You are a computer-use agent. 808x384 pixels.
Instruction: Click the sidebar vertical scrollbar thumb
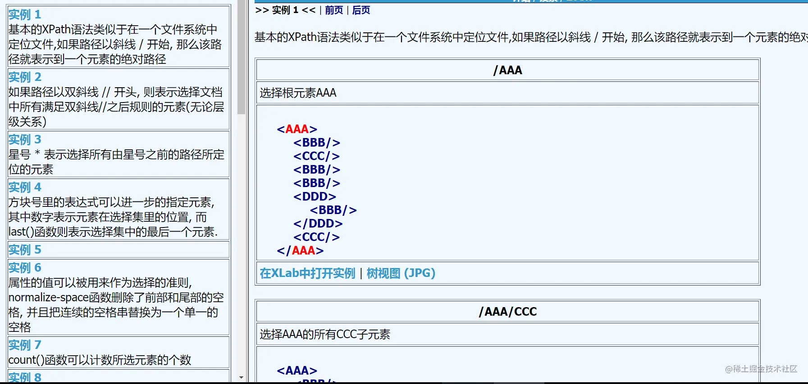click(x=242, y=58)
